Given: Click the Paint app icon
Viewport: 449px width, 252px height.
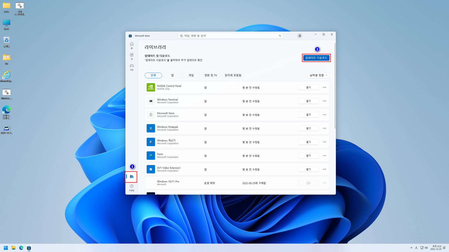Looking at the screenshot, I should click(151, 156).
